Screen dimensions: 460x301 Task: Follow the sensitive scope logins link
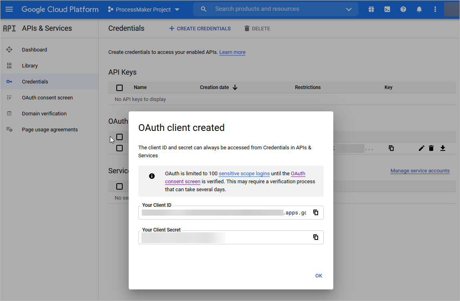point(244,174)
